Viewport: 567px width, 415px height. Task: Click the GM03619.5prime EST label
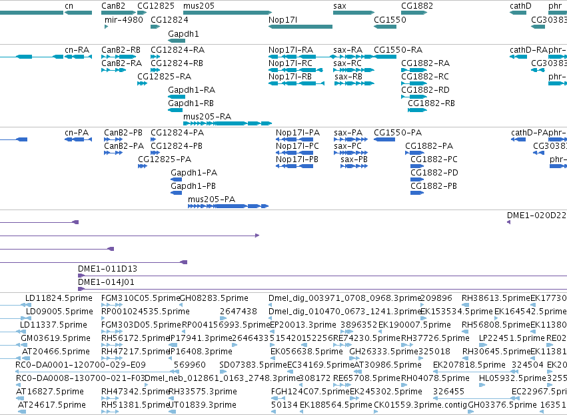pyautogui.click(x=55, y=338)
